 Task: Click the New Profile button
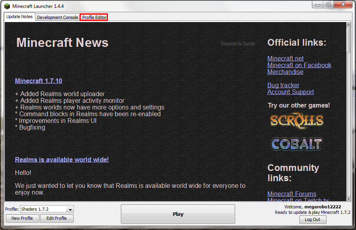(x=22, y=218)
